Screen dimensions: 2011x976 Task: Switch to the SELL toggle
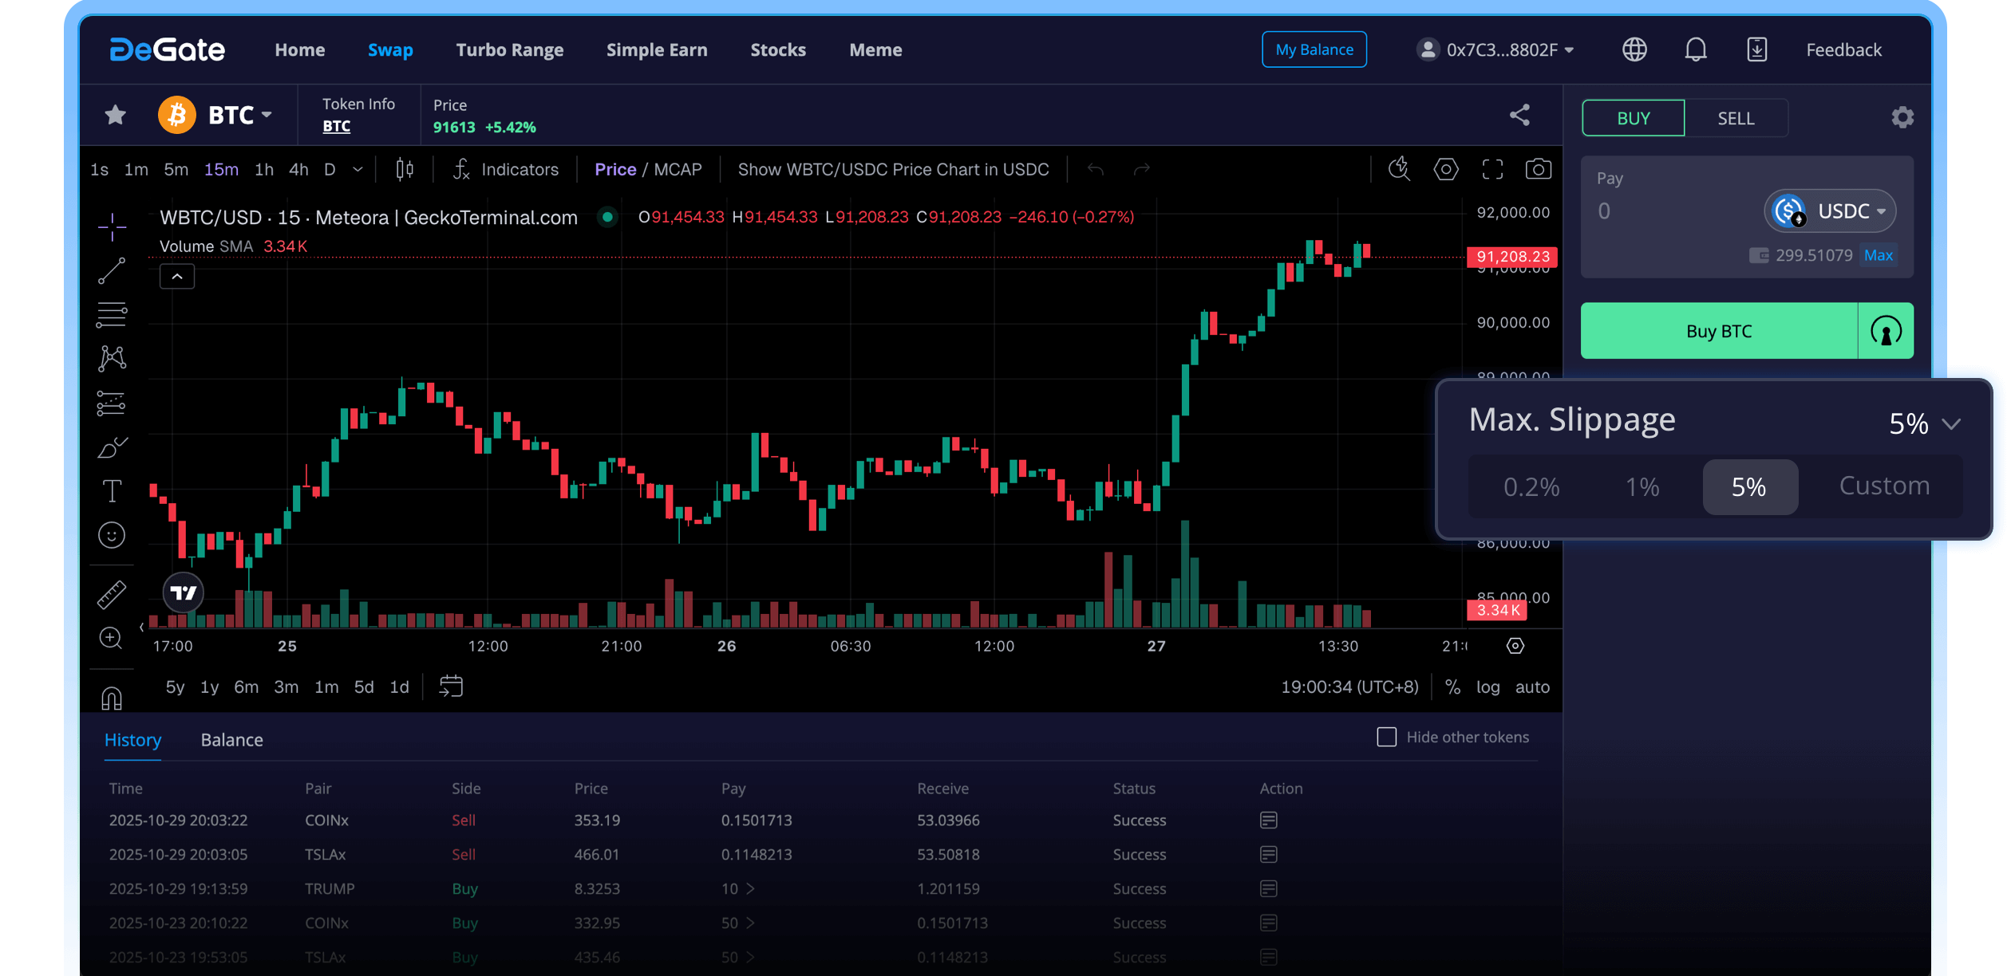1736,118
